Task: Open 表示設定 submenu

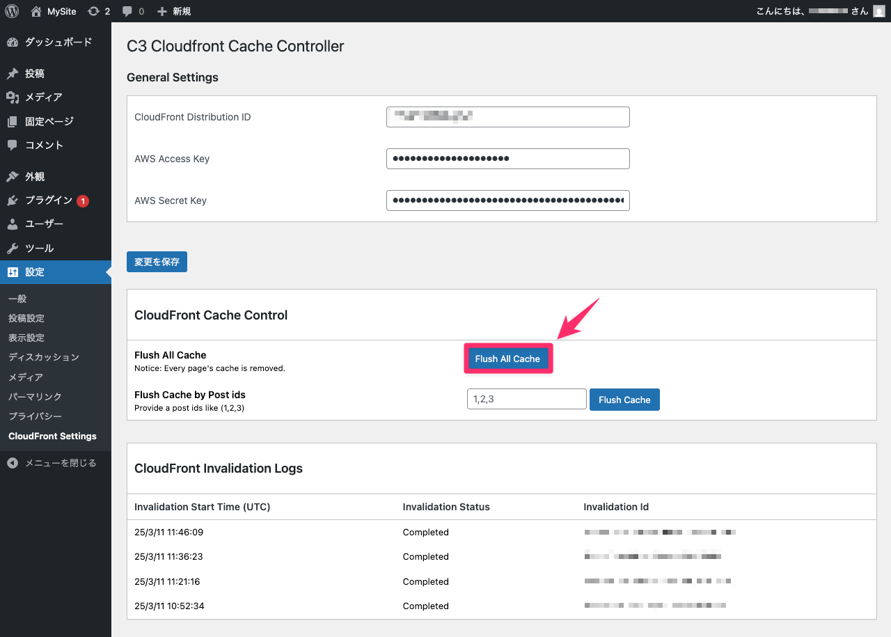Action: click(26, 338)
